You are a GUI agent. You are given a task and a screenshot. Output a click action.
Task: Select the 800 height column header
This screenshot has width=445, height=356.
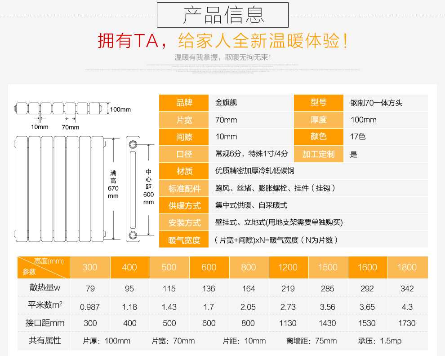pyautogui.click(x=249, y=267)
